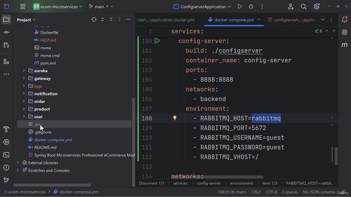
Task: Open the Notifications bell
Action: coord(344,20)
